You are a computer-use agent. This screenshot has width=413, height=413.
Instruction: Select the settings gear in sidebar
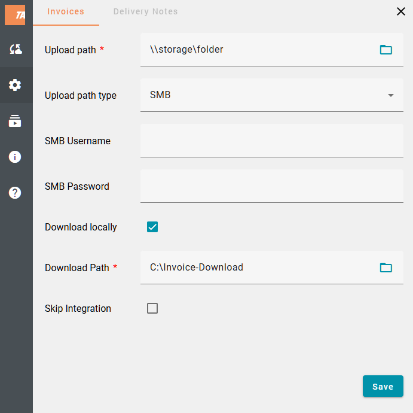15,85
